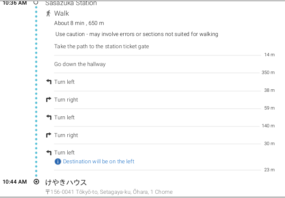Click the "About 8 min, 650 m" summary
Screen dimensions: 285x198
point(79,23)
